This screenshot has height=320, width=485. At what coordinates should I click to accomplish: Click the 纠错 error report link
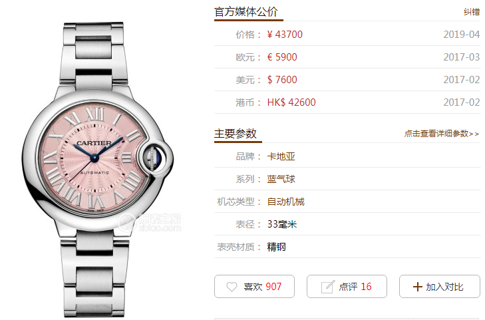[x=472, y=12]
